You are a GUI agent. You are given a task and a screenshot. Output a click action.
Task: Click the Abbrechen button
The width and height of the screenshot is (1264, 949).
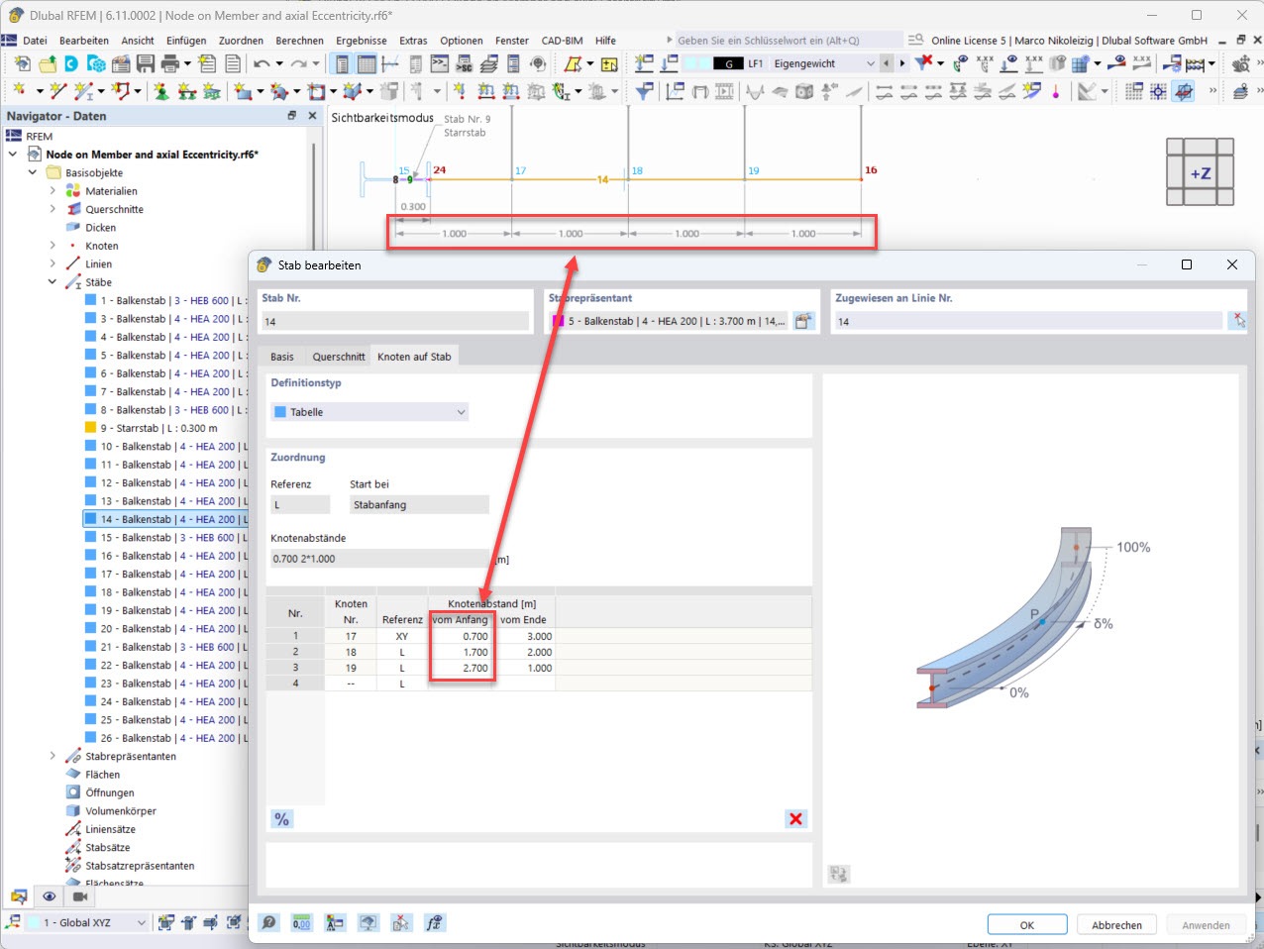pos(1116,925)
